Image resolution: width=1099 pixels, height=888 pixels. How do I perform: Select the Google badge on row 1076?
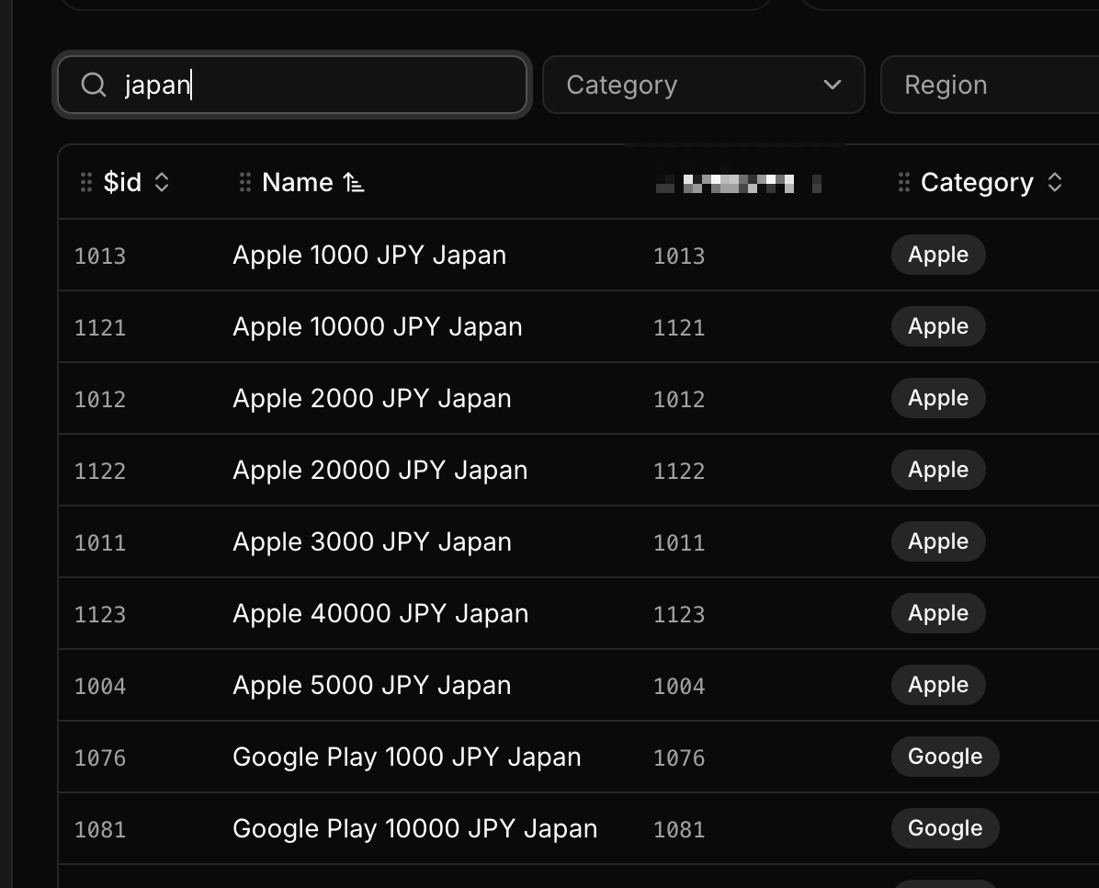pyautogui.click(x=945, y=757)
